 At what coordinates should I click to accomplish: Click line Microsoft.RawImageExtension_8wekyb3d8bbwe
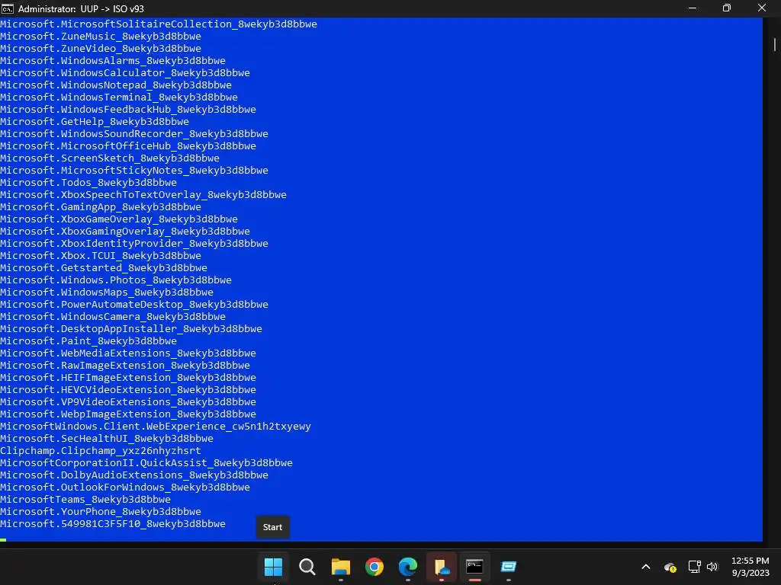click(x=125, y=365)
